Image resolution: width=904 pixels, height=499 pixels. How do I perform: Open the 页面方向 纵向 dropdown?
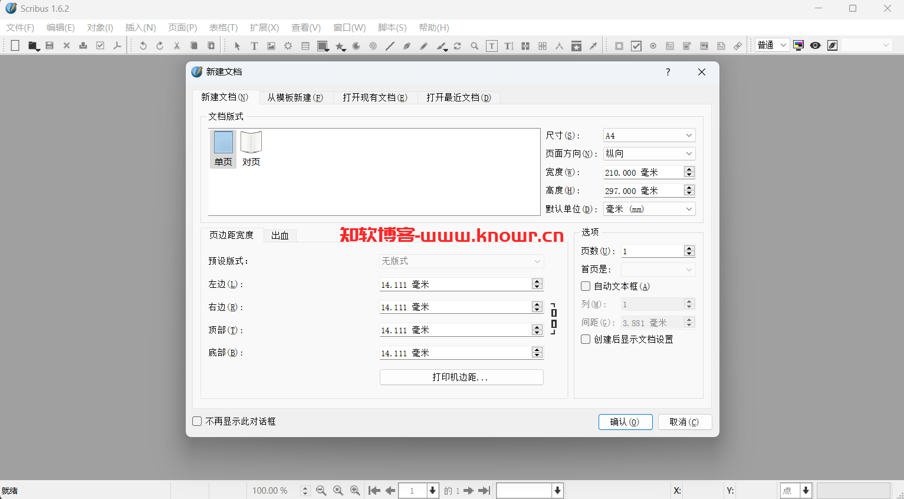pyautogui.click(x=649, y=153)
